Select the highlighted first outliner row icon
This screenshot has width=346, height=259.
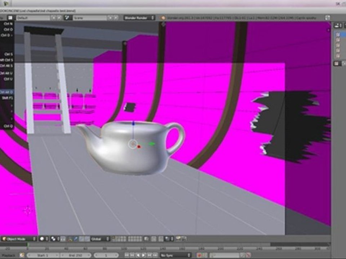tap(338, 35)
